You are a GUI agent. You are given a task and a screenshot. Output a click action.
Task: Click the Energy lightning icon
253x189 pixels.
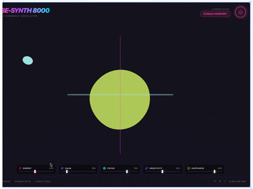pyautogui.click(x=20, y=168)
